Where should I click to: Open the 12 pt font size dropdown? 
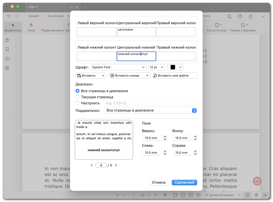(x=157, y=67)
